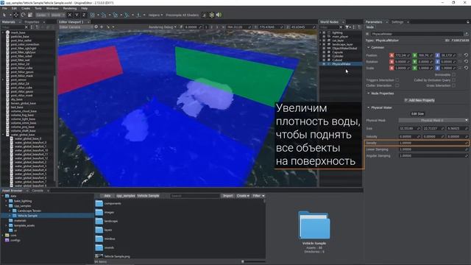The height and width of the screenshot is (265, 471).
Task: Open the components folder icon
Action: pyautogui.click(x=99, y=203)
